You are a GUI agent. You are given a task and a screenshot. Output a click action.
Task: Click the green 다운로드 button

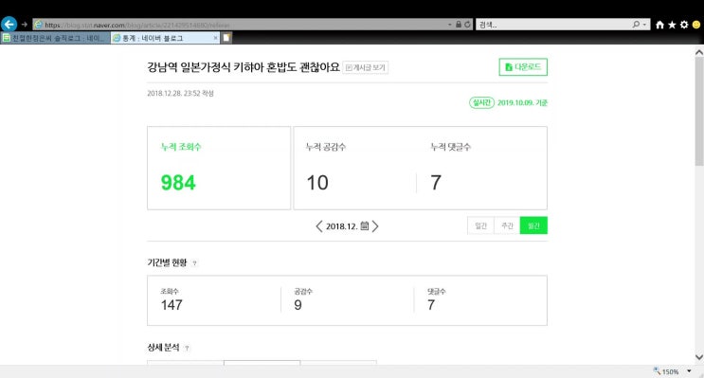[x=523, y=67]
